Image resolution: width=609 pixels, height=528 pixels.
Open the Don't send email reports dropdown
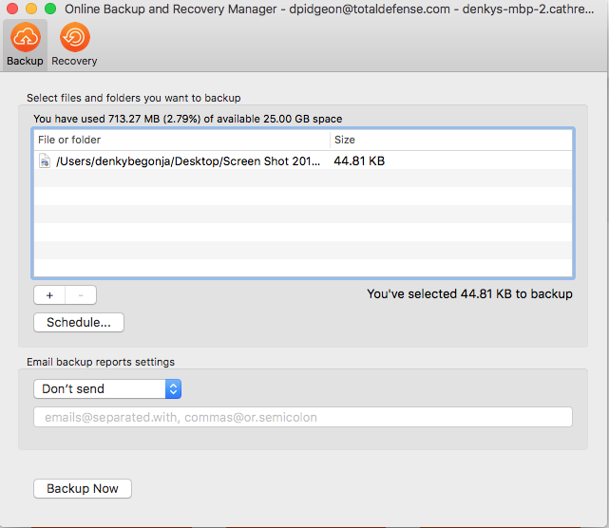(x=107, y=388)
